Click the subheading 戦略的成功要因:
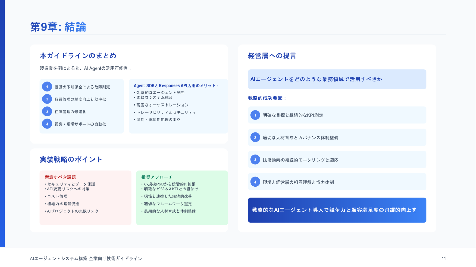The height and width of the screenshot is (267, 476). pyautogui.click(x=267, y=98)
